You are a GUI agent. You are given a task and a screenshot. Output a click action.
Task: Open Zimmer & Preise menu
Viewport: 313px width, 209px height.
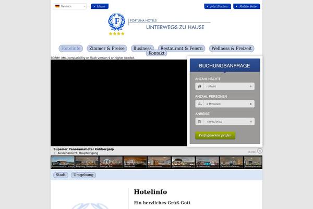point(107,49)
